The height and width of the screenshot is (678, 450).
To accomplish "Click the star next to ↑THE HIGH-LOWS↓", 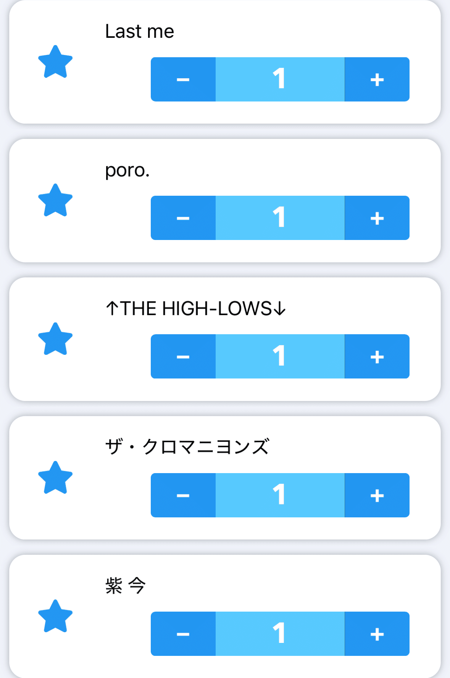I will pyautogui.click(x=55, y=339).
